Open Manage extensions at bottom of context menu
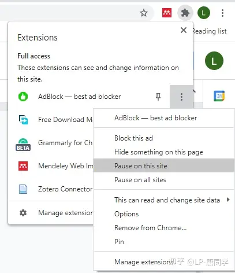 [164, 262]
